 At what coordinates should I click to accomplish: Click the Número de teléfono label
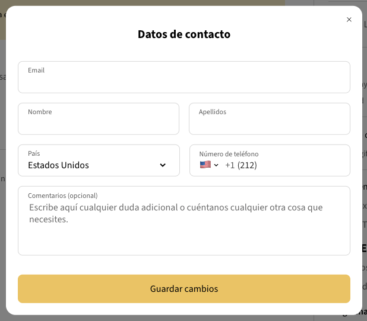click(x=229, y=154)
